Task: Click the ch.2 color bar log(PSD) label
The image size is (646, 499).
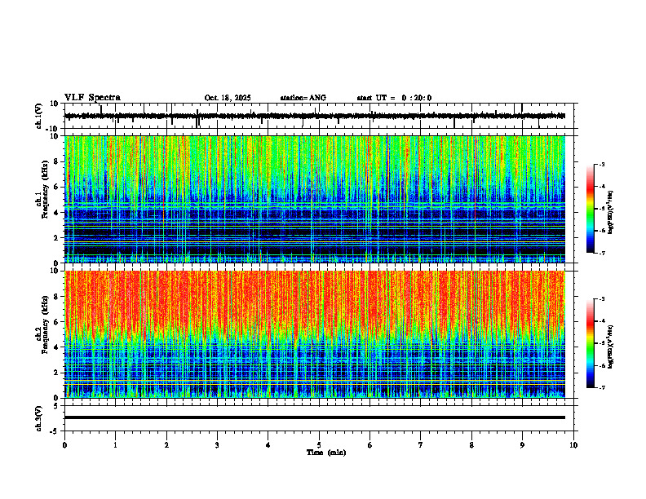Action: tap(611, 347)
